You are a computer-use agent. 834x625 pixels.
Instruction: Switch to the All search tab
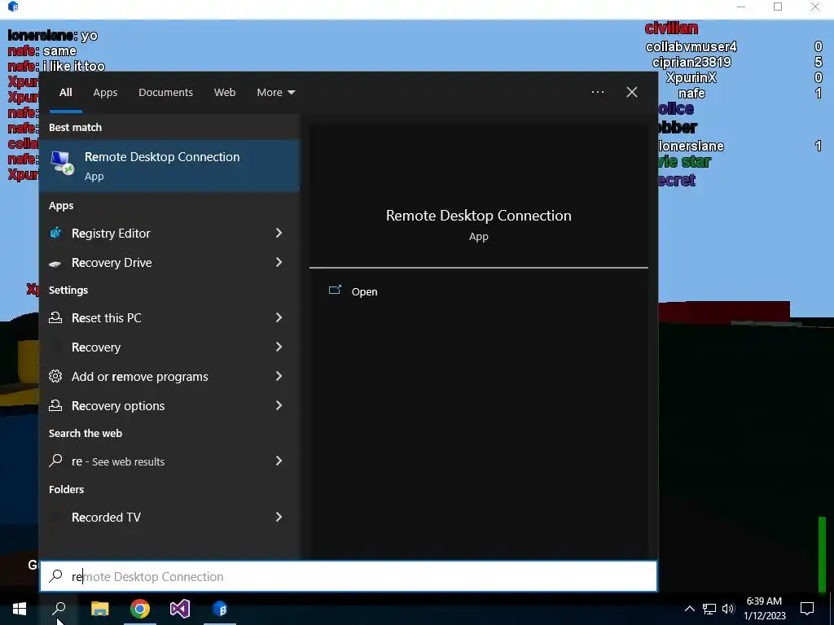pos(65,93)
